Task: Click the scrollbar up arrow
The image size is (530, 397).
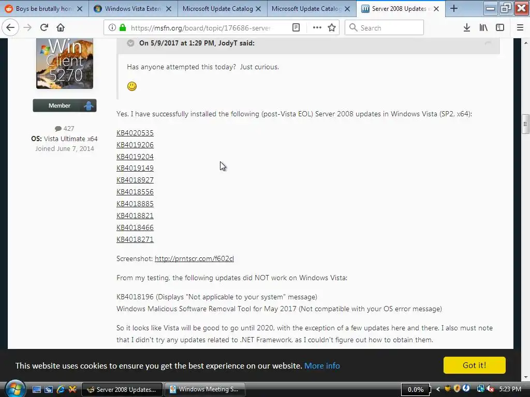Action: tap(526, 43)
